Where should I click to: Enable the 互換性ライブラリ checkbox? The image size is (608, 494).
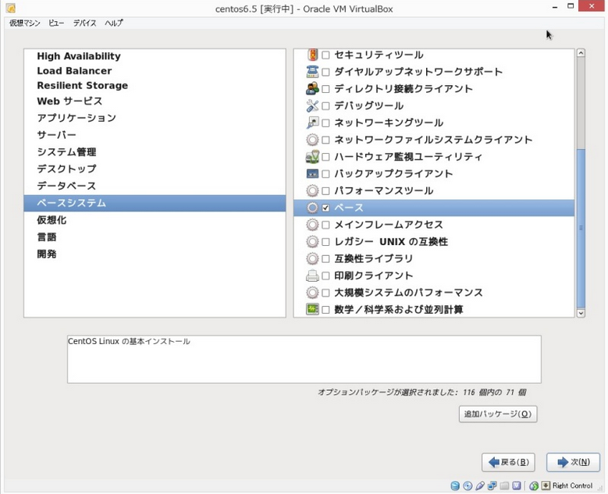click(325, 258)
